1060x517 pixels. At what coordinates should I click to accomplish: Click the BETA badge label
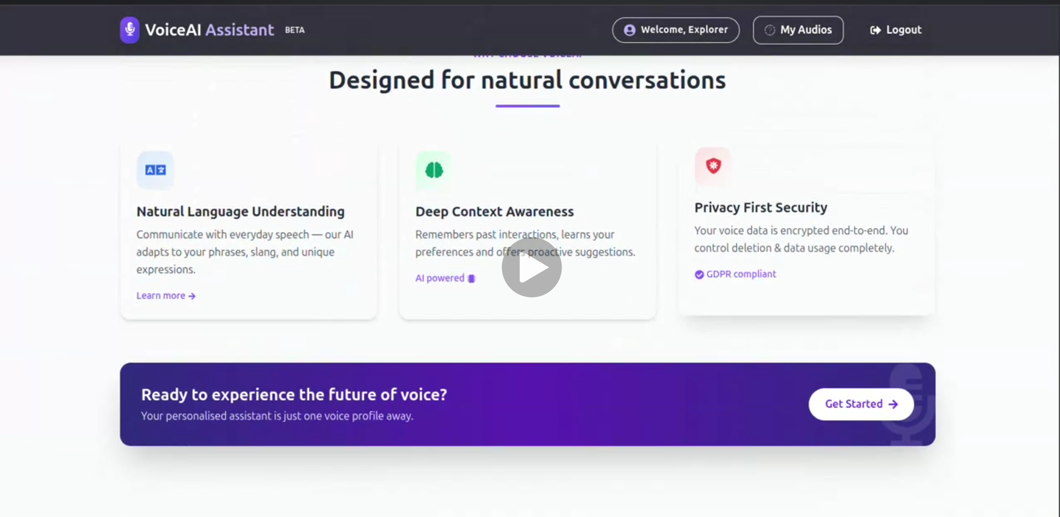(x=294, y=30)
